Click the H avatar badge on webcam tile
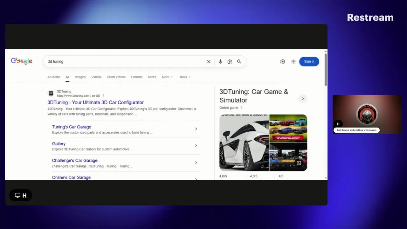 point(338,124)
